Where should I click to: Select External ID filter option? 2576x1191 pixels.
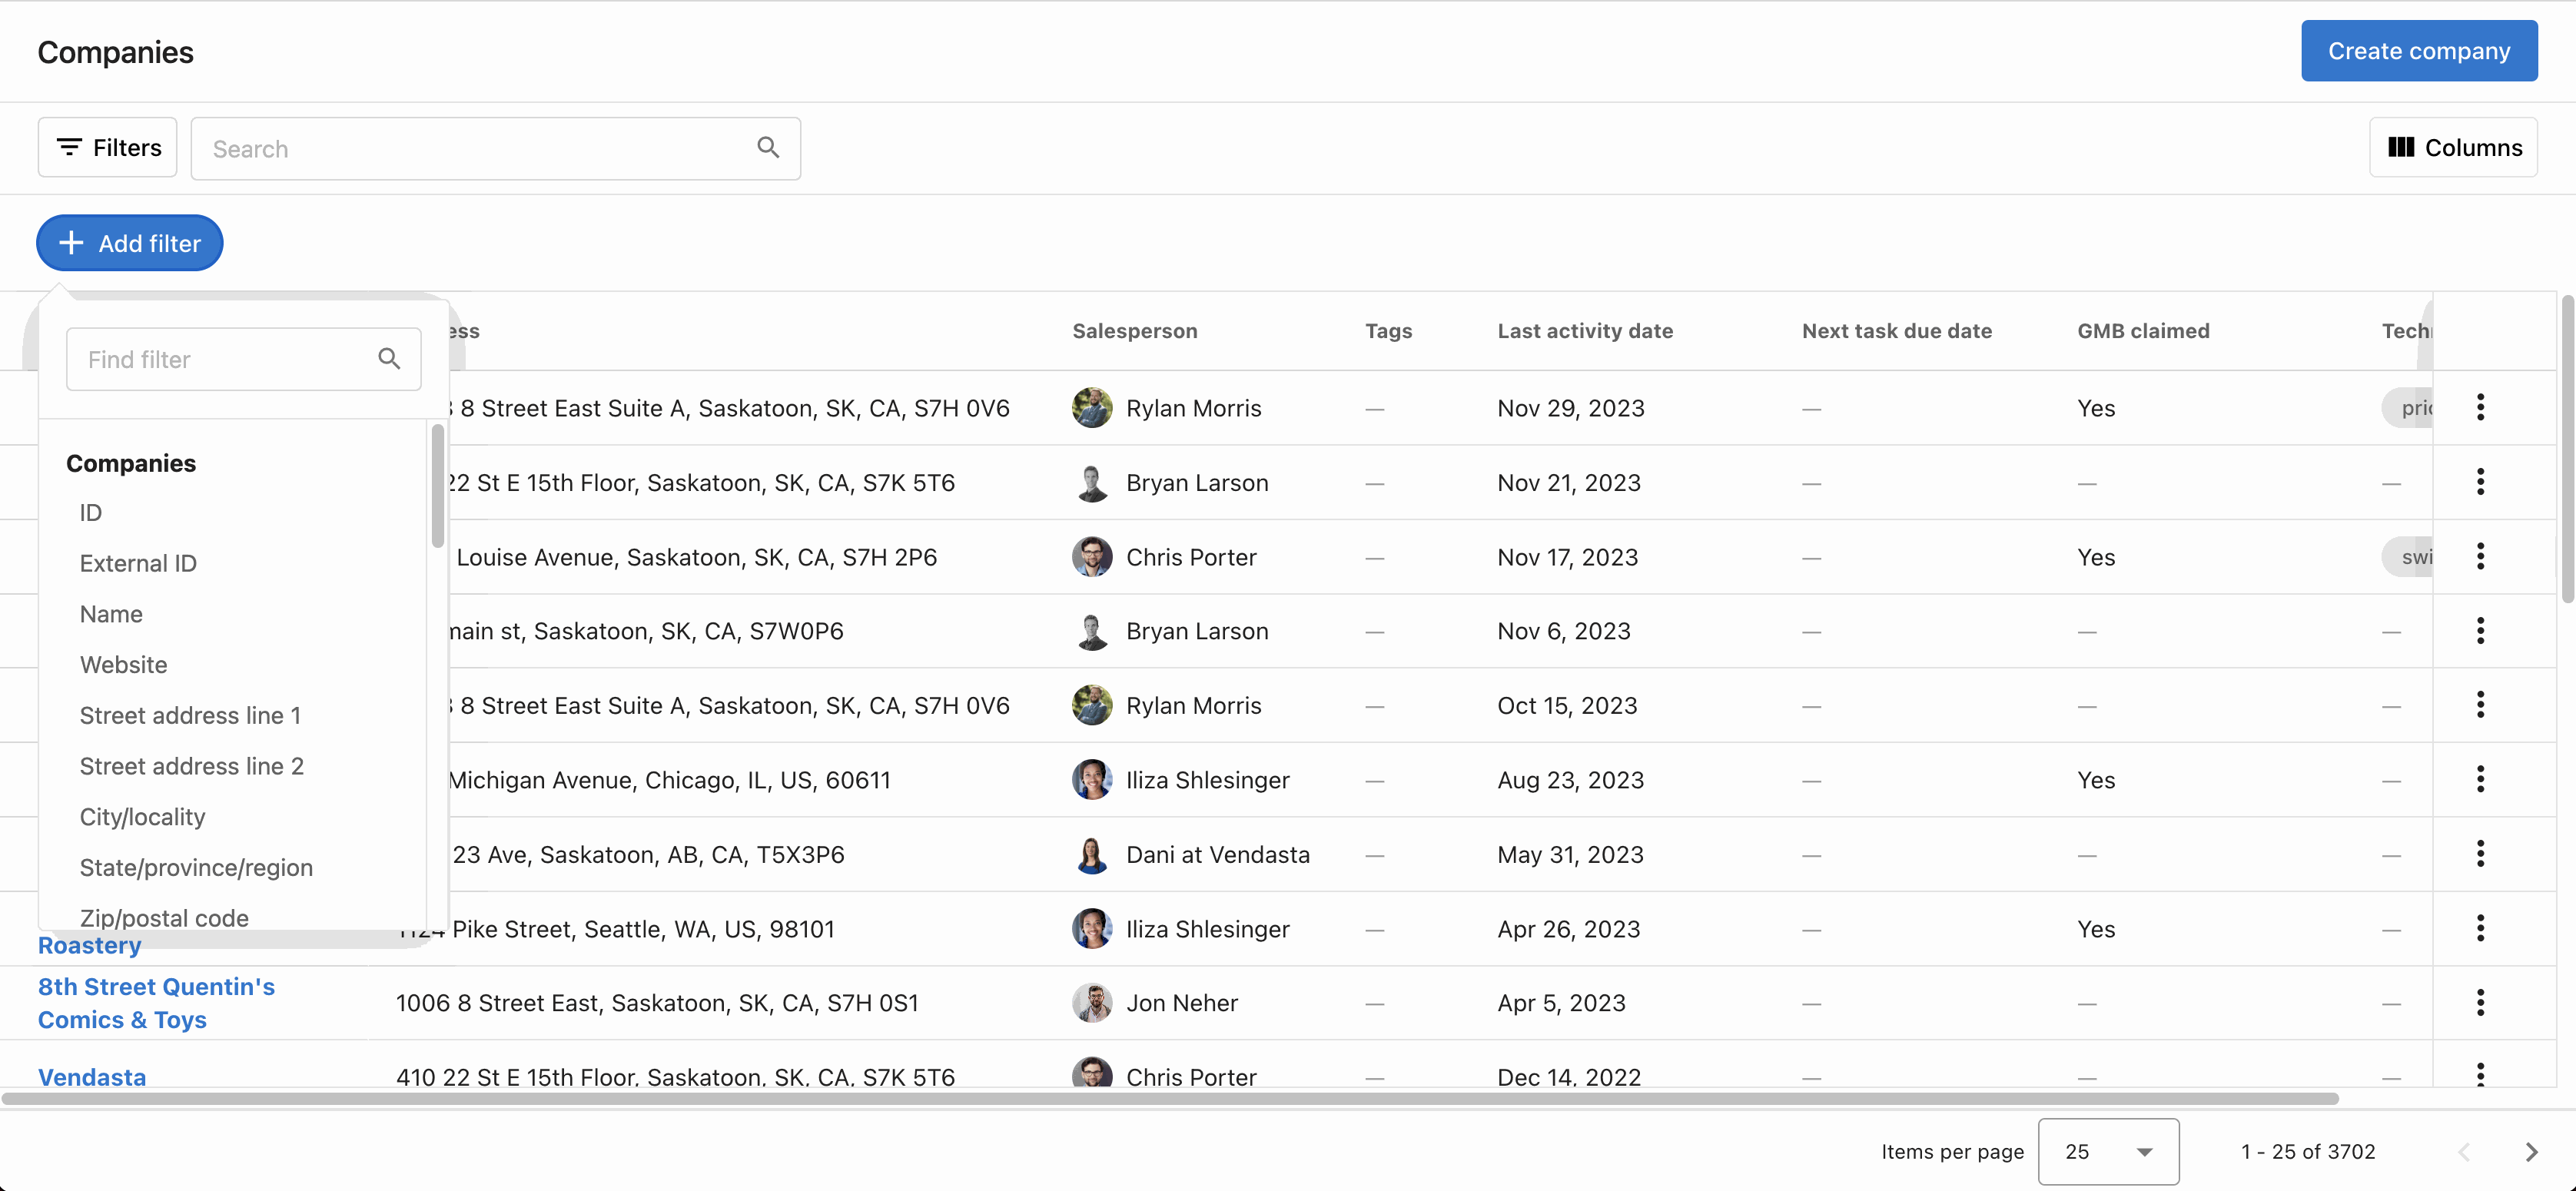pos(138,564)
